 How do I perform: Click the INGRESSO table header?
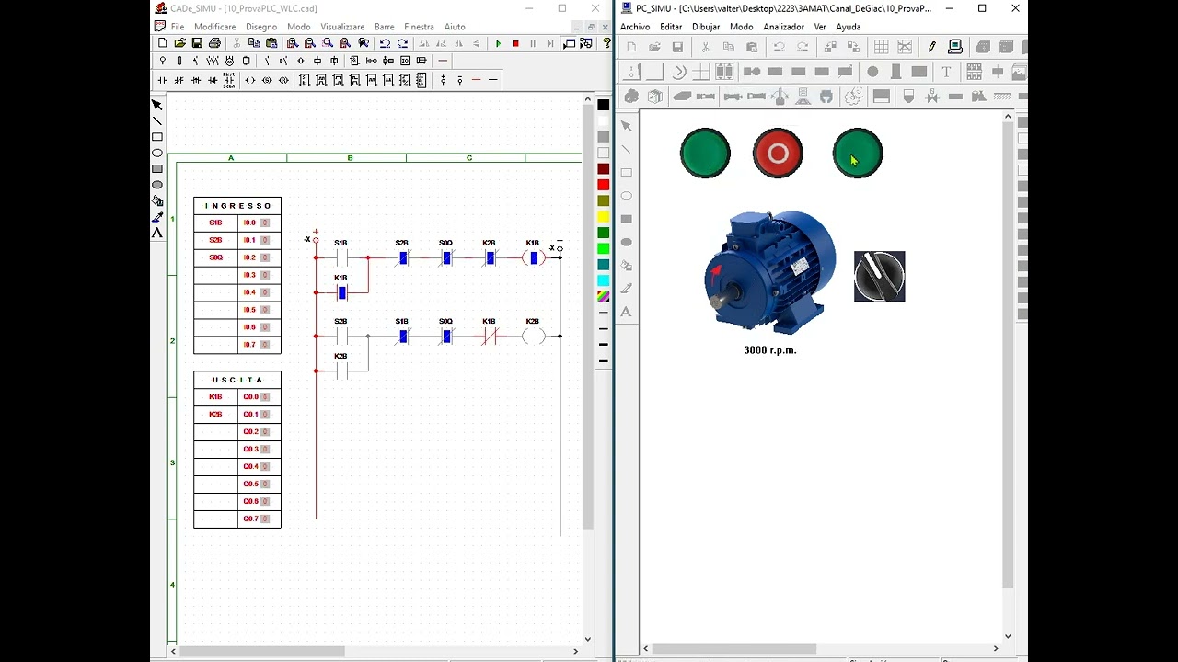tap(237, 206)
